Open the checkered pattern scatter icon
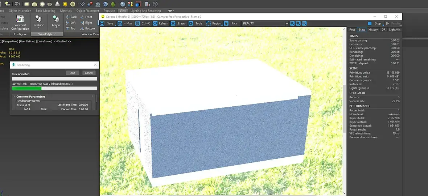 [82, 4]
